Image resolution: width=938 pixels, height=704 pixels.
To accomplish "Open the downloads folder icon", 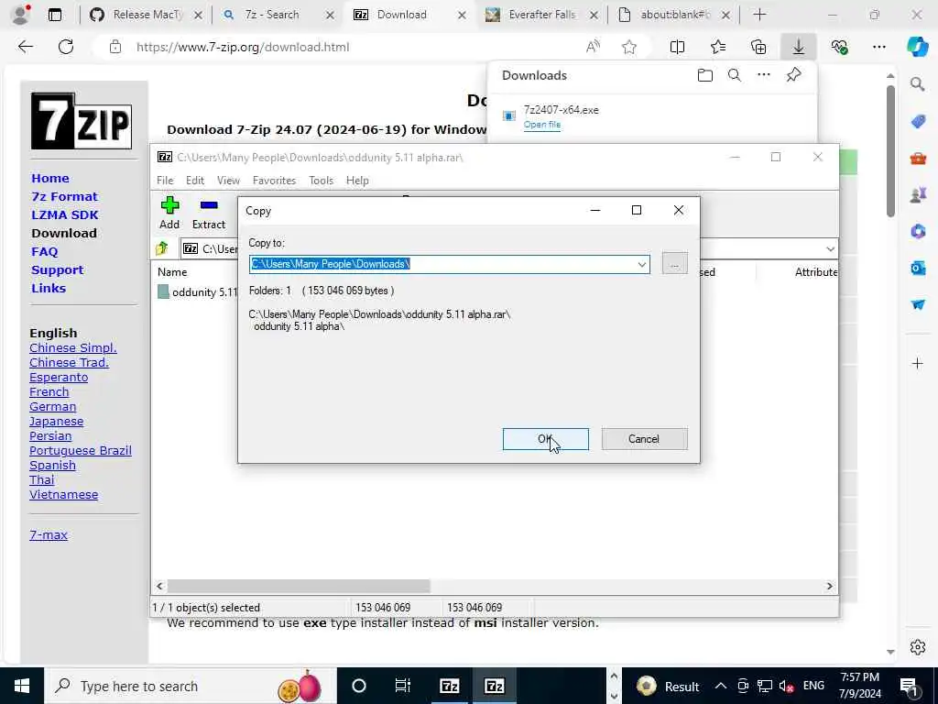I will [704, 75].
